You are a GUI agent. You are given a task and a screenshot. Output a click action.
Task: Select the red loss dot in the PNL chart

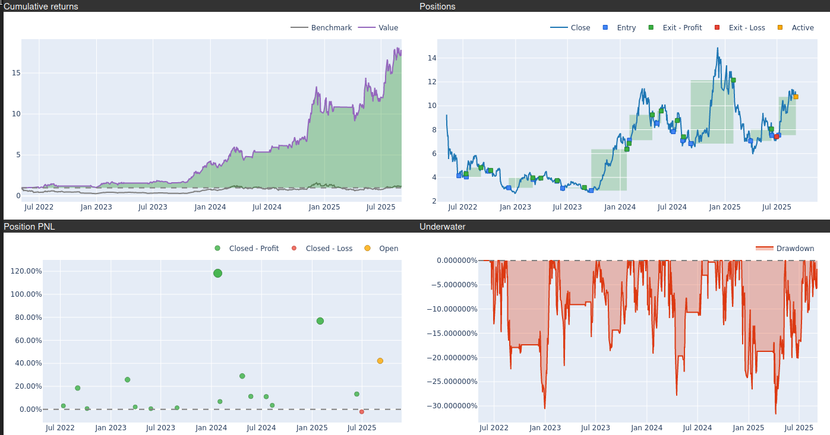(x=361, y=411)
